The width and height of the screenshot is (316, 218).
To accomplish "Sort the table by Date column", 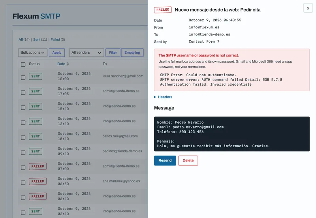I will 61,64.
